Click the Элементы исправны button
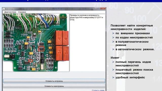The height and width of the screenshot is (91, 162). tap(54, 81)
